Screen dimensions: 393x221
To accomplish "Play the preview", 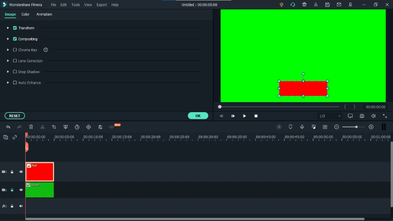I will point(244,116).
